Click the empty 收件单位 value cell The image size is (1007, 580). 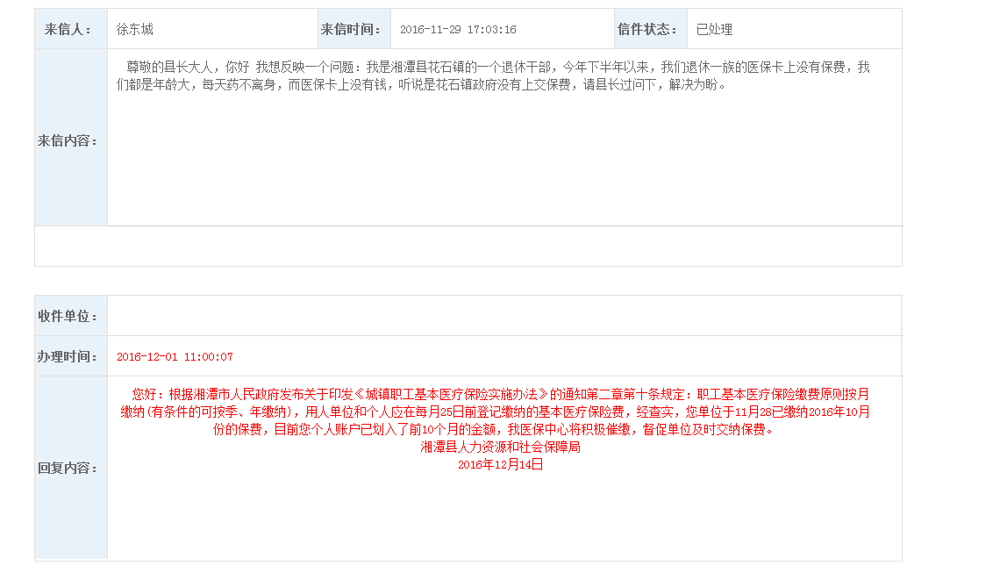pyautogui.click(x=503, y=316)
